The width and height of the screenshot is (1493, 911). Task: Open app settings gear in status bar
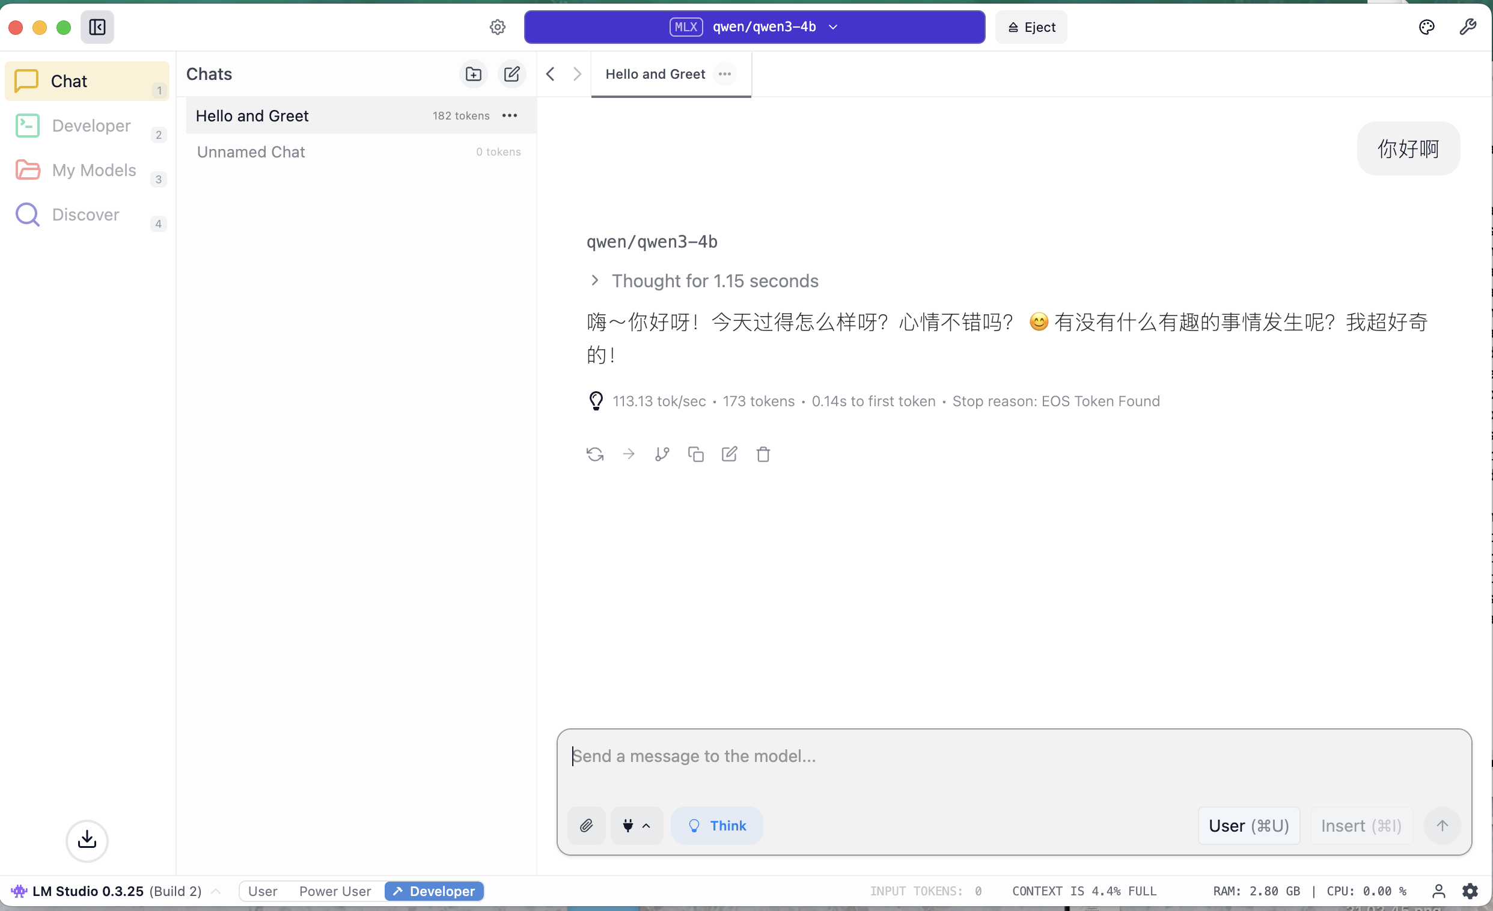pyautogui.click(x=1470, y=891)
